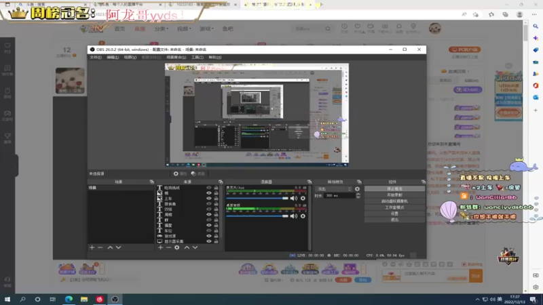Switch to the OBS Studio taskbar icon

pyautogui.click(x=115, y=299)
